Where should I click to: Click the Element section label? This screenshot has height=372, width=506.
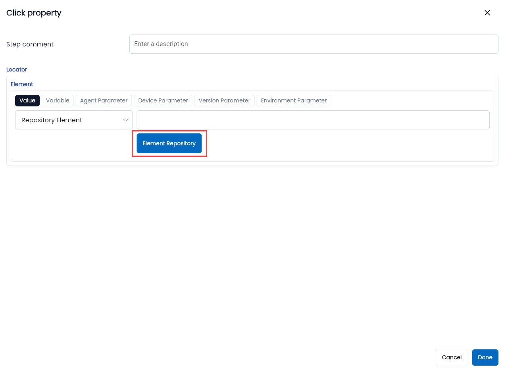click(22, 84)
